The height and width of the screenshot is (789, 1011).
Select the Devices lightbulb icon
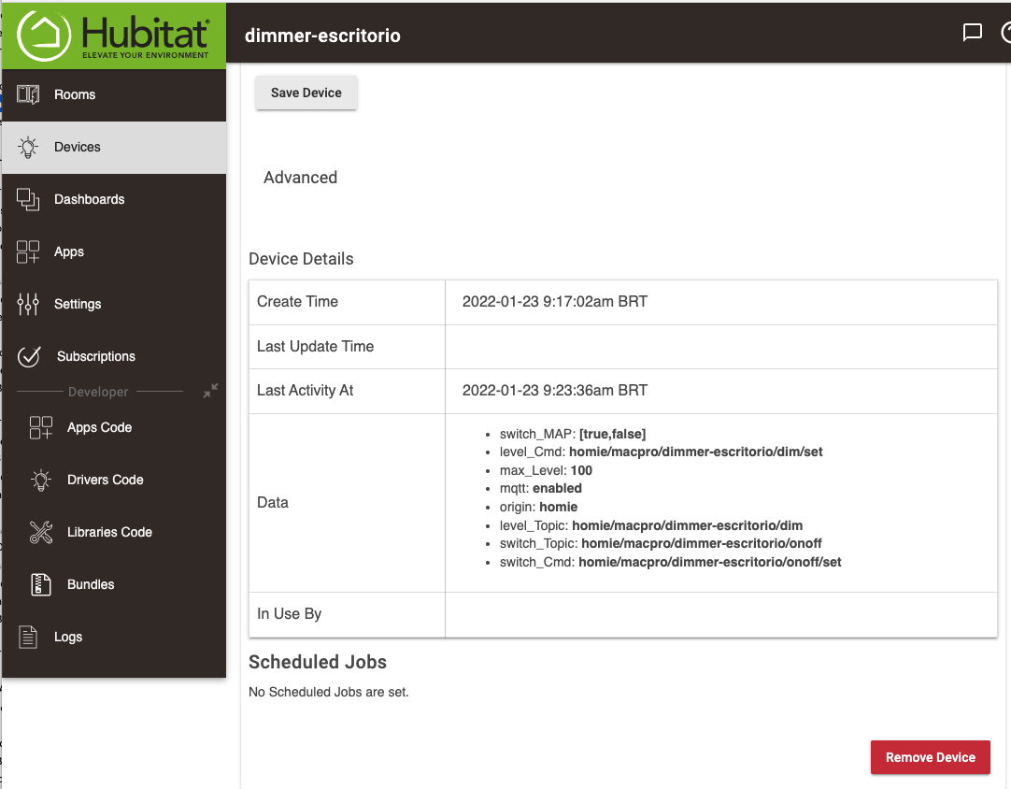(28, 147)
